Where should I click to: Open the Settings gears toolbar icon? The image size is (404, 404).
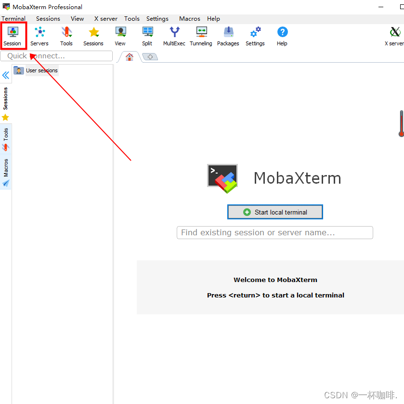(x=255, y=36)
